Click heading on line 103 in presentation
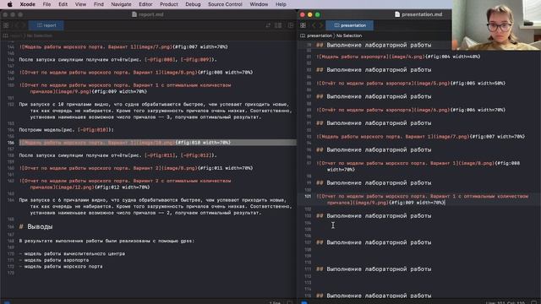The image size is (541, 304). (x=374, y=216)
